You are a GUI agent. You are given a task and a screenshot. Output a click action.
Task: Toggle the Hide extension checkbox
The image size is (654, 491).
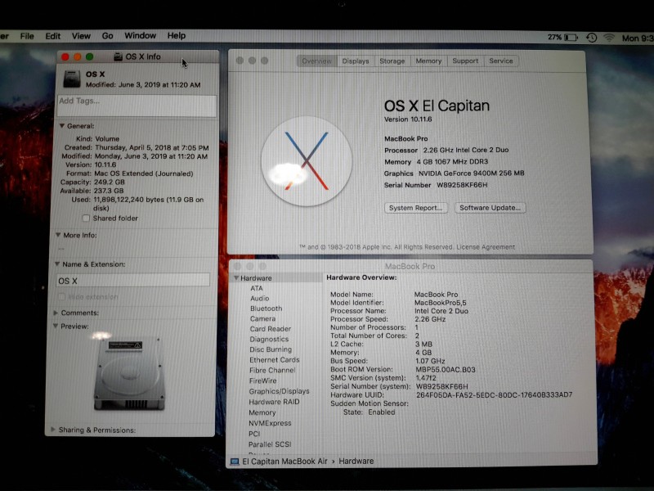pos(62,296)
